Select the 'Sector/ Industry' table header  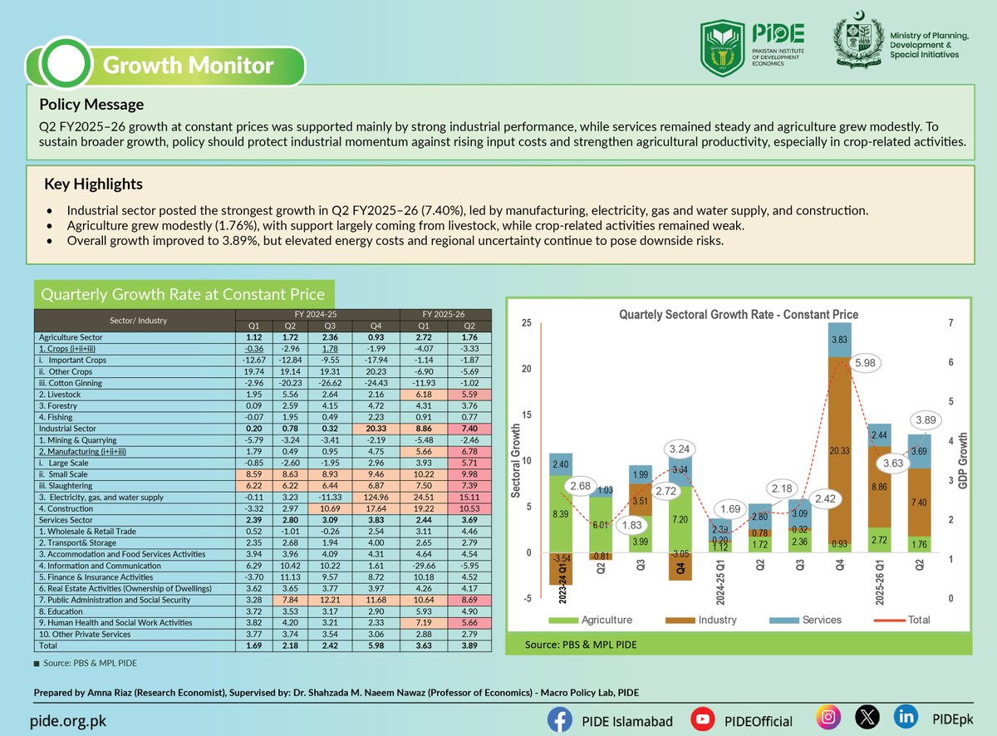point(135,320)
